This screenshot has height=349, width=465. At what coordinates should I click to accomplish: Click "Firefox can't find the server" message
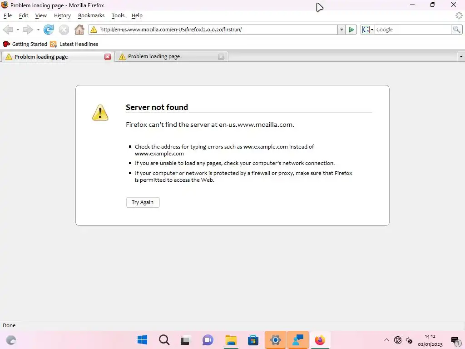210,125
